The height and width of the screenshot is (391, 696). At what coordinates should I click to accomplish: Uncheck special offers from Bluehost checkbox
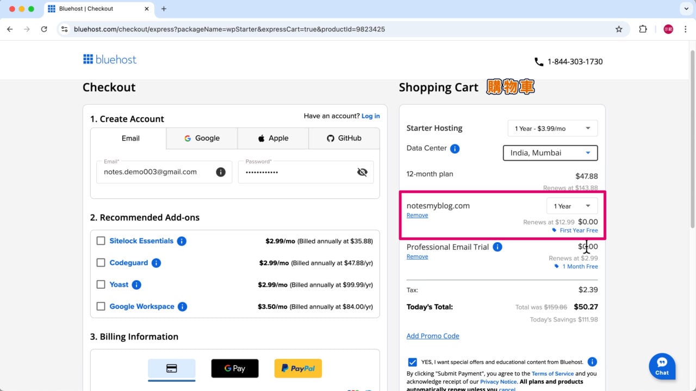[412, 362]
